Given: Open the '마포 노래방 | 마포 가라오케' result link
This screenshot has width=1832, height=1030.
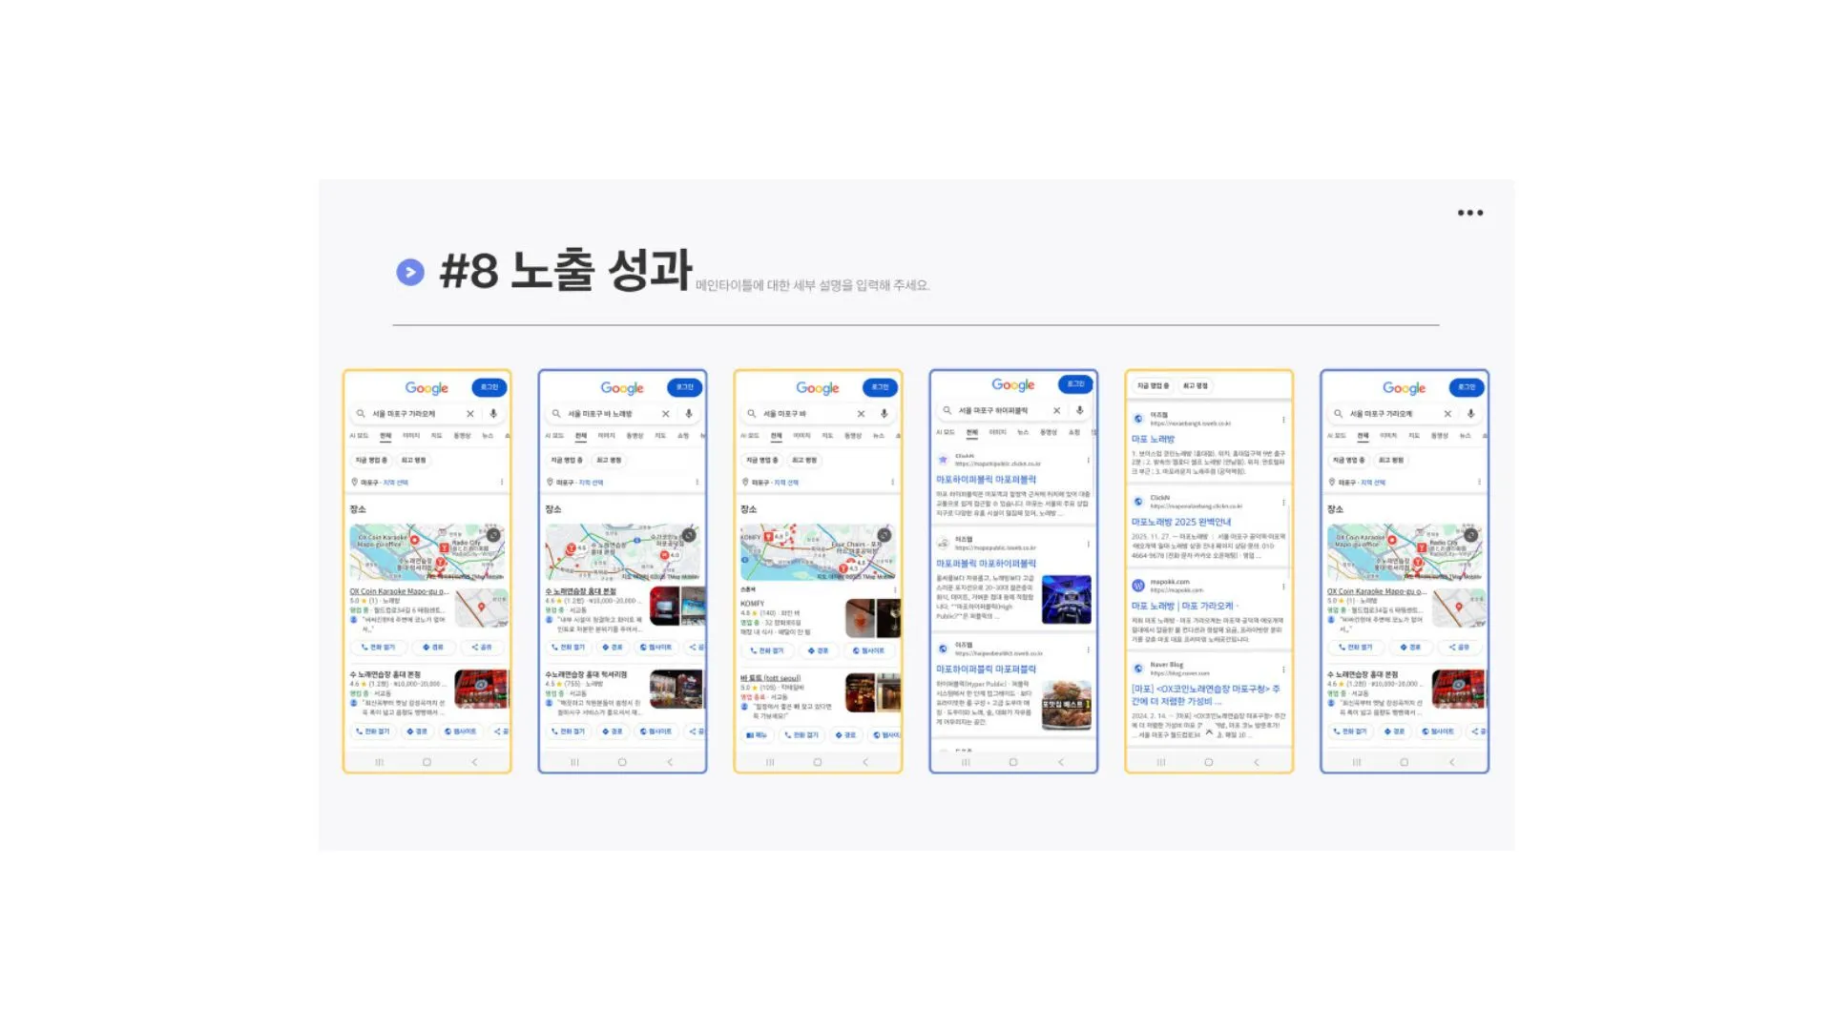Looking at the screenshot, I should (x=1183, y=606).
